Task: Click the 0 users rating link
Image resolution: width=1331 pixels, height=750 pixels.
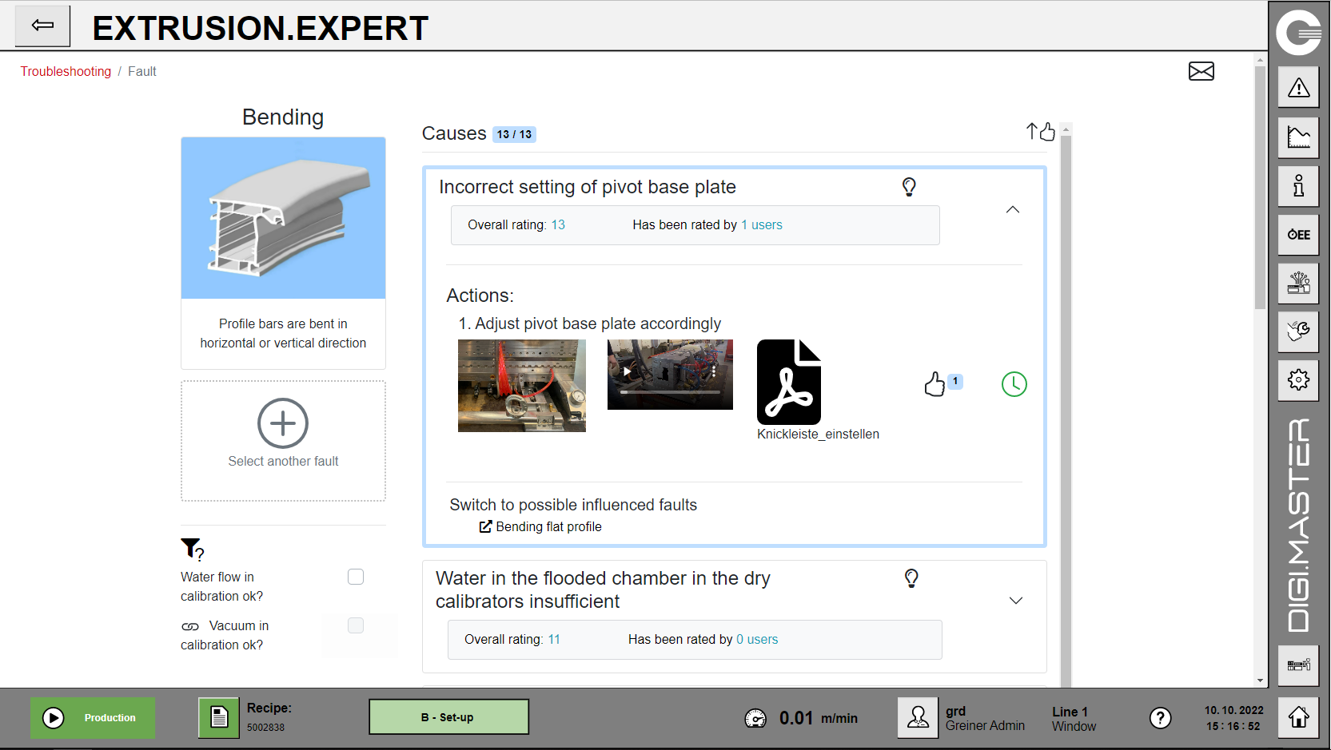Action: click(757, 640)
